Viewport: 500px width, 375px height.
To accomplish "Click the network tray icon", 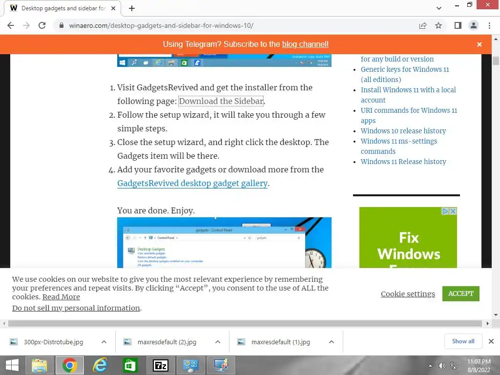I will tap(454, 366).
